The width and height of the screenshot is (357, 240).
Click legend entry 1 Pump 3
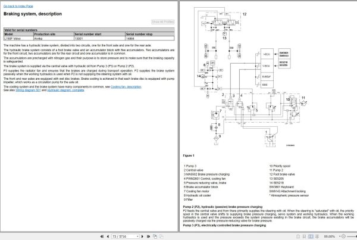[x=190, y=166]
